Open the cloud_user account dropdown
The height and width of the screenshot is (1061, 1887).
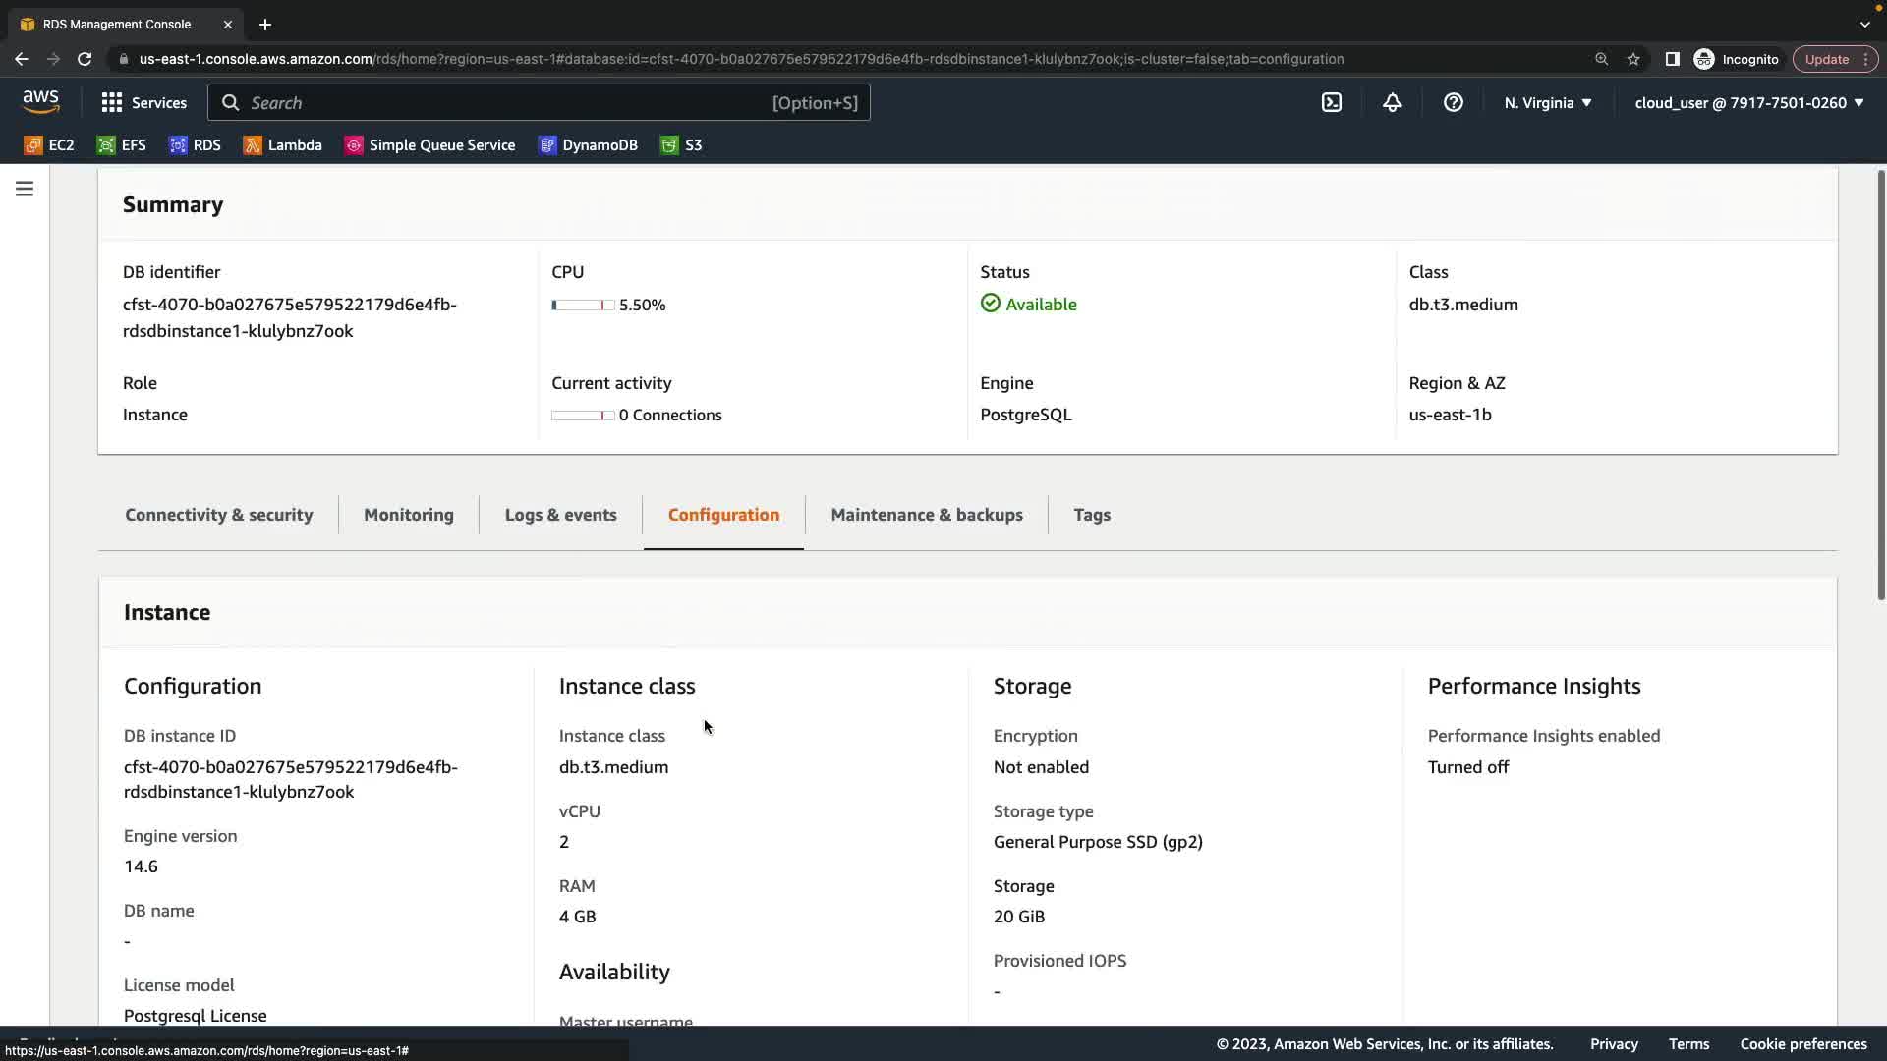coord(1748,102)
